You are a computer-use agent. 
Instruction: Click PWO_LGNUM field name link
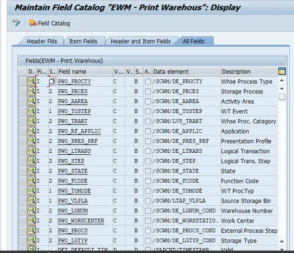[x=73, y=211]
